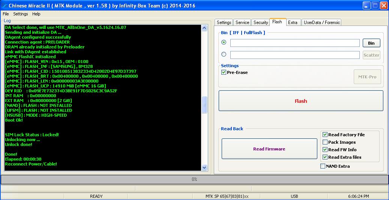The image size is (389, 200).
Task: Click the large Flash button
Action: click(x=301, y=101)
